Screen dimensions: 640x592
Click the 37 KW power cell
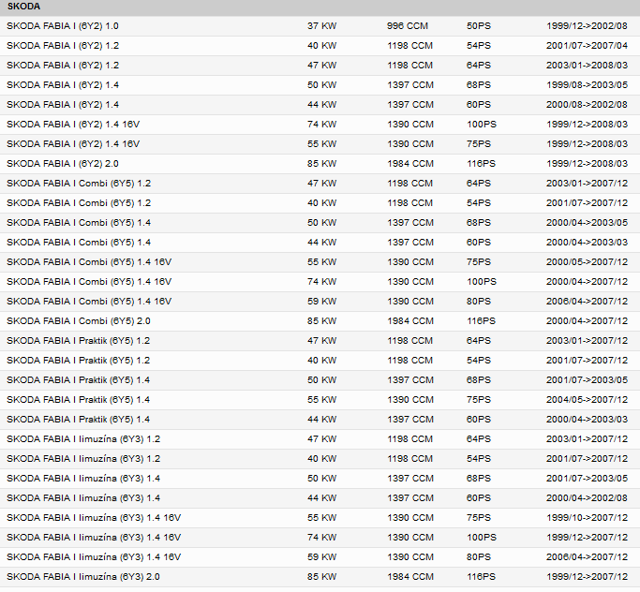pyautogui.click(x=321, y=26)
